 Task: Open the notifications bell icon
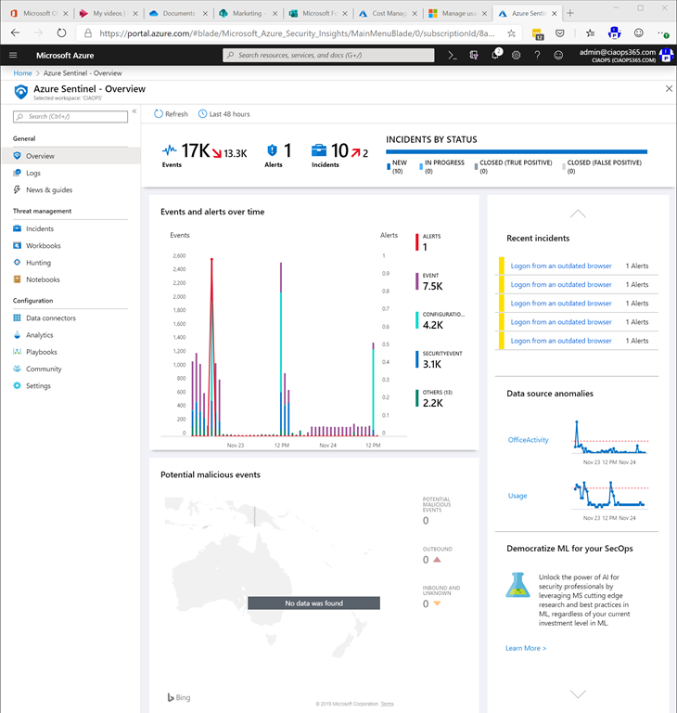pos(495,56)
